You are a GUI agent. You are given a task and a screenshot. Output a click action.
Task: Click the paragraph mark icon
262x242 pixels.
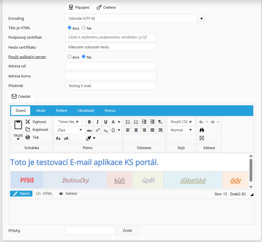click(x=160, y=122)
